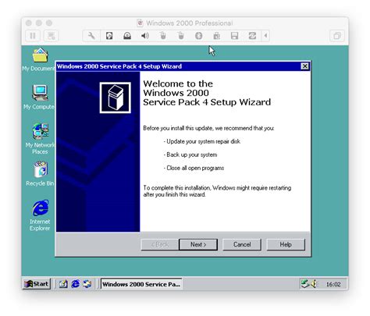Viewport: 370px width, 316px height.
Task: Pause the Windows 2000 virtual machine
Action: pyautogui.click(x=33, y=36)
